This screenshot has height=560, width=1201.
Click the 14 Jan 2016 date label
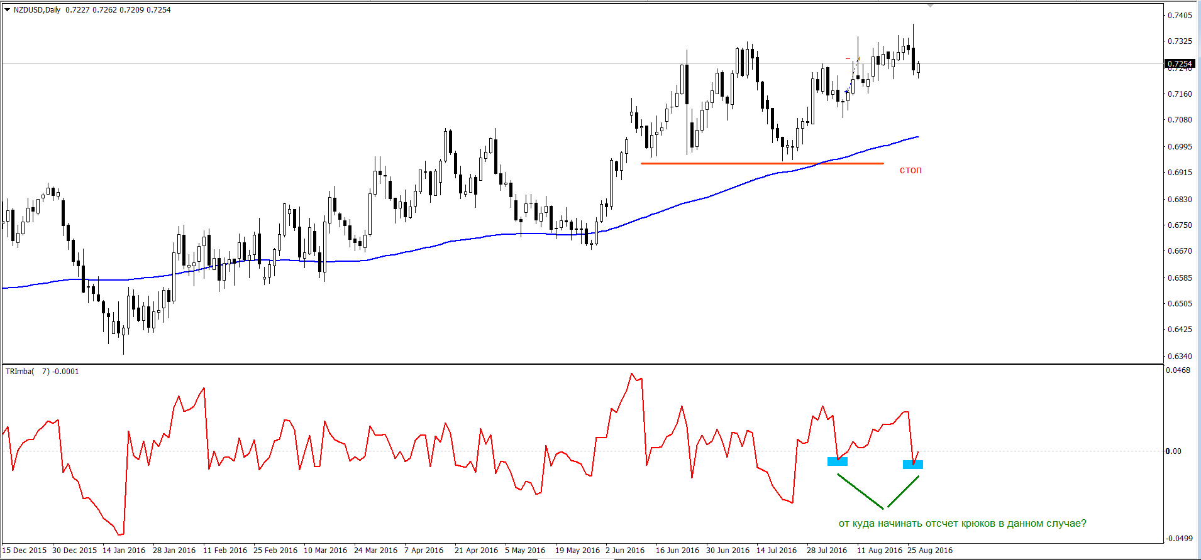point(124,550)
